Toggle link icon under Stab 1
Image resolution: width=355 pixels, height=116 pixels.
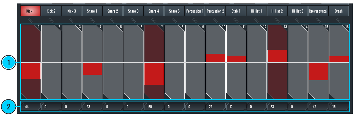pyautogui.click(x=236, y=20)
